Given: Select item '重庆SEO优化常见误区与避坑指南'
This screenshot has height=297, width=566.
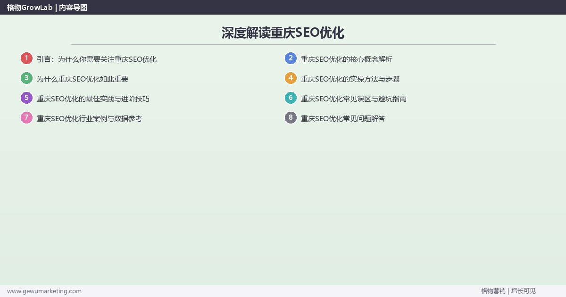Looking at the screenshot, I should 354,99.
